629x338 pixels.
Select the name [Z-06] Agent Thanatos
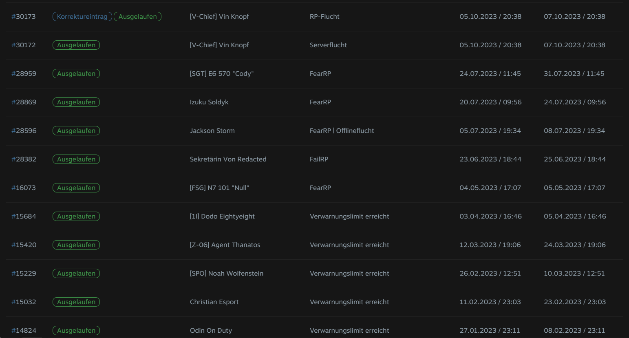coord(225,245)
